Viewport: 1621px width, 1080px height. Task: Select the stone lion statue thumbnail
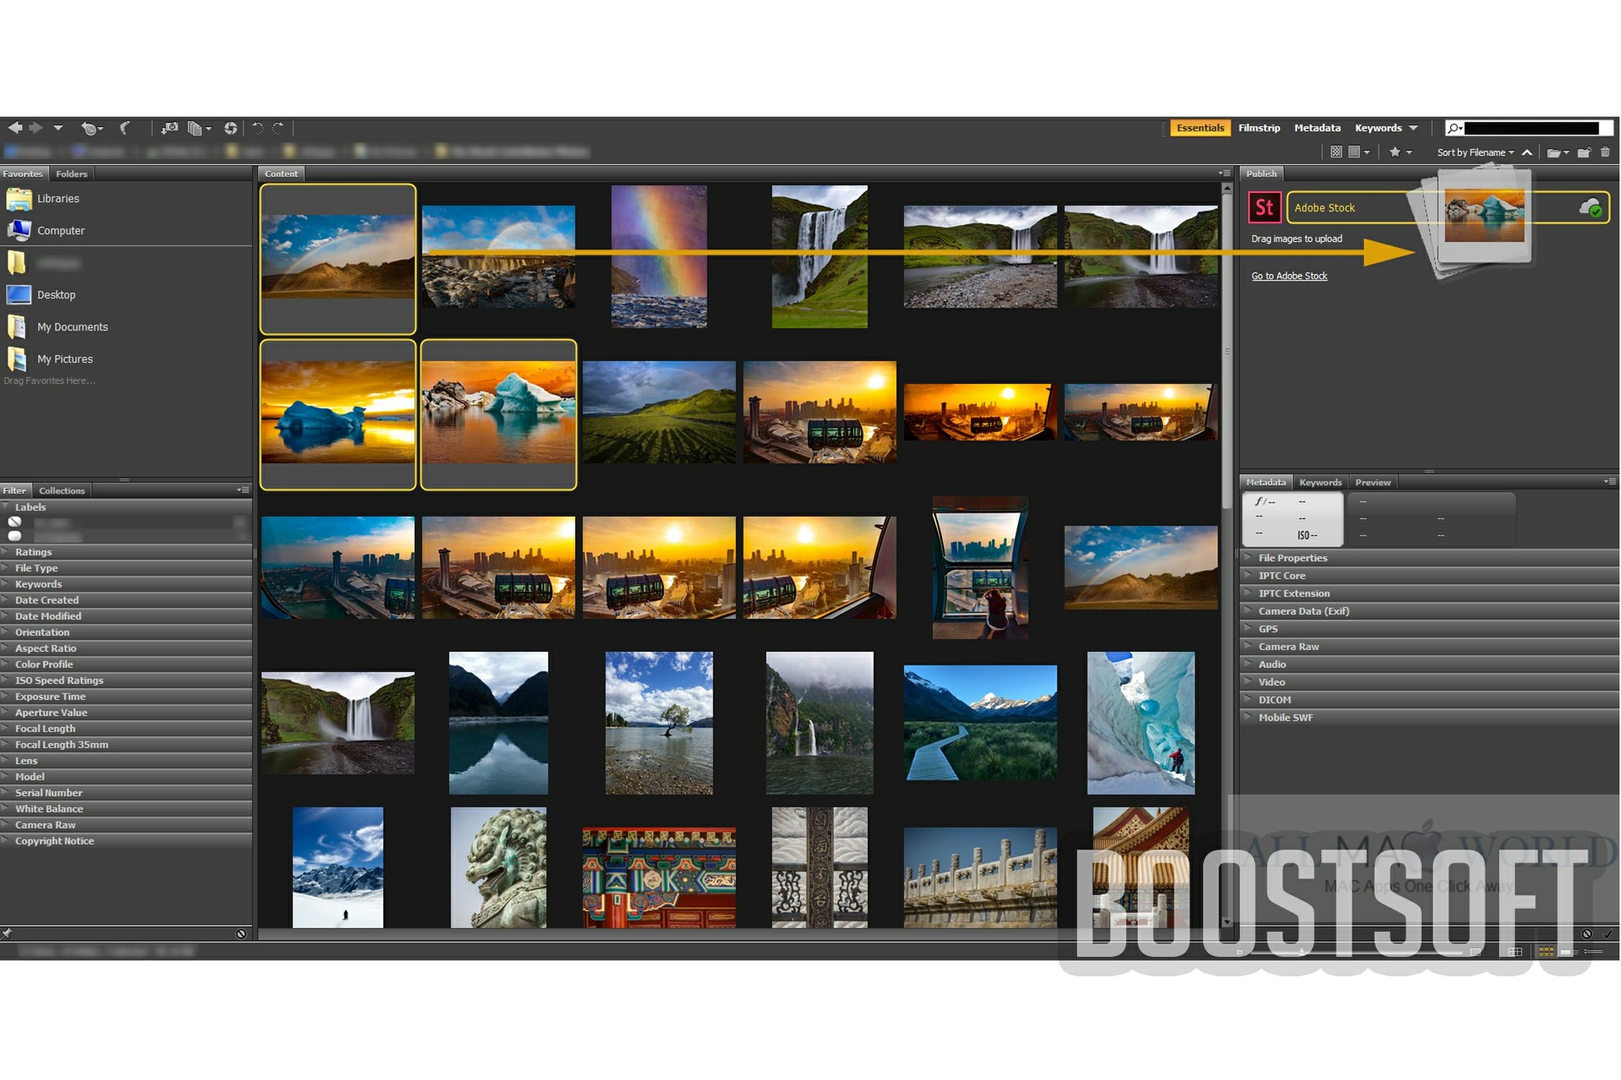[499, 868]
